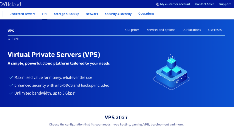This screenshot has height=132, width=234.
Task: Jump to the Our prices section
Action: point(132,30)
